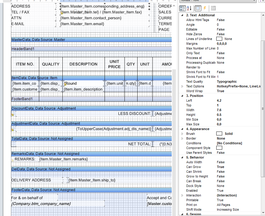The width and height of the screenshot is (265, 216).
Task: Click the small icon before REMARKS label
Action: [13, 160]
